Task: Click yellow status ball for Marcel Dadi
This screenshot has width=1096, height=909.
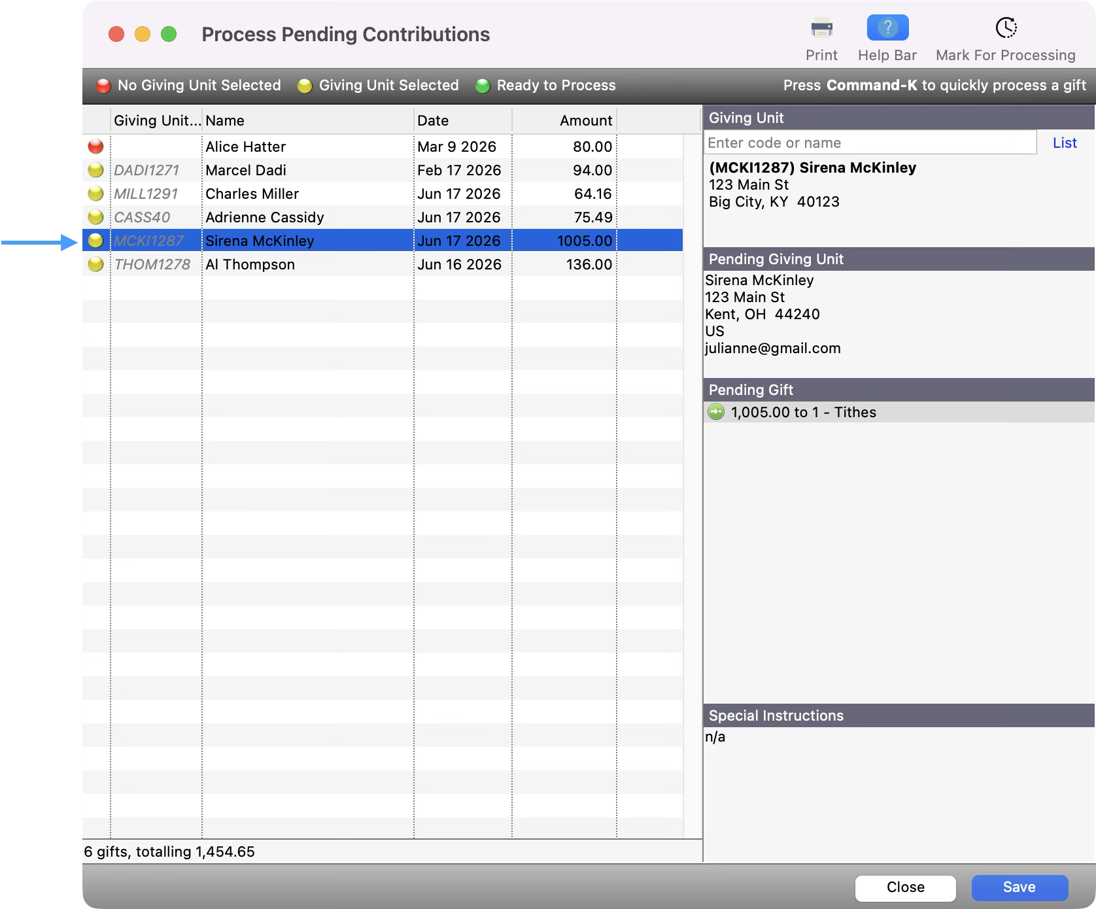Action: [x=95, y=170]
